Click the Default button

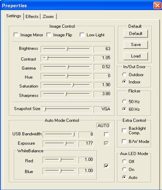[x=136, y=34]
